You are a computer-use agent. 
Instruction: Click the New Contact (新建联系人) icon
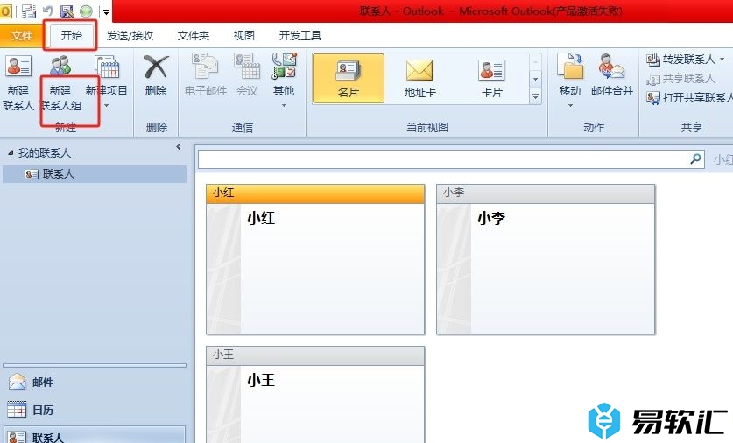coord(18,67)
